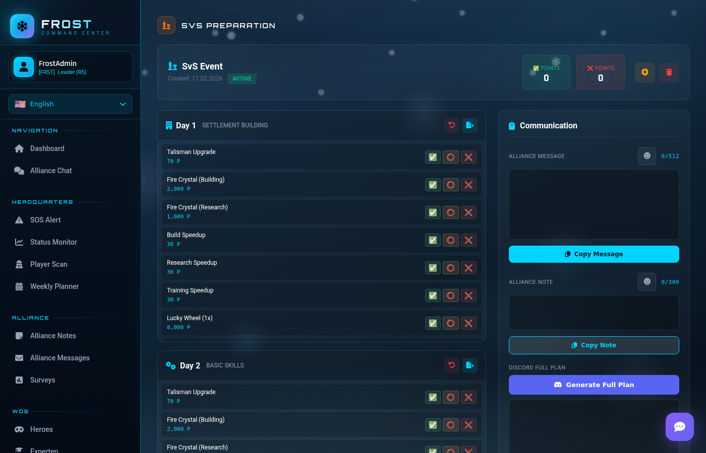Export Day 1 plan with the cyan icon
Viewport: 706px width, 453px height.
[469, 125]
